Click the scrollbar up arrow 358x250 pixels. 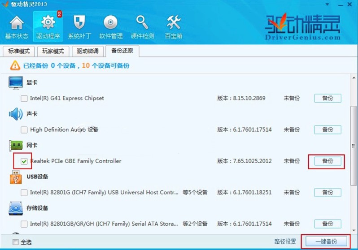coord(354,78)
